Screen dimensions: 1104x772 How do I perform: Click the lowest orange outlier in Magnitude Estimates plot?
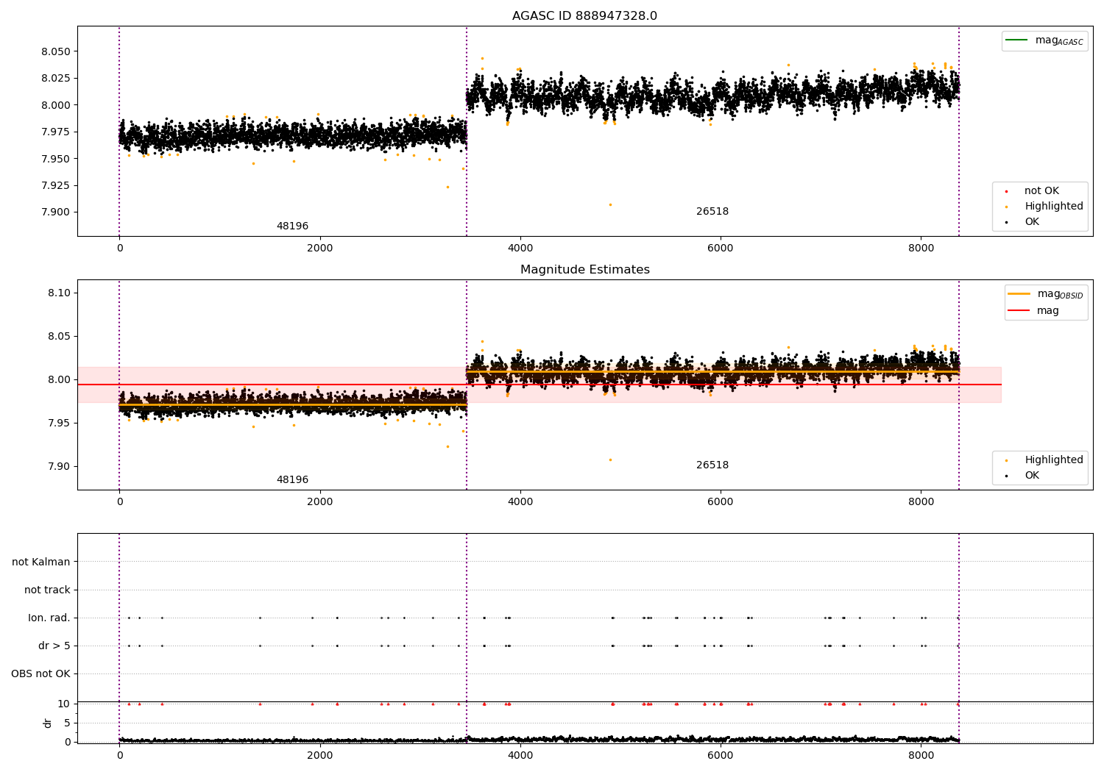point(610,460)
